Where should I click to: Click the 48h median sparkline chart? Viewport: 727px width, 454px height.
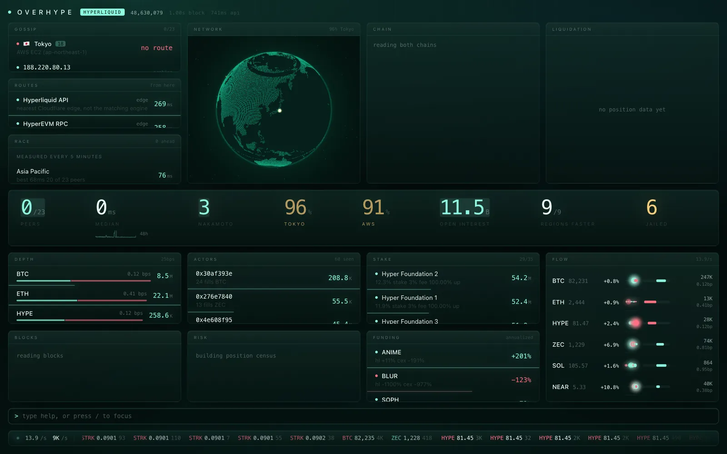(115, 234)
